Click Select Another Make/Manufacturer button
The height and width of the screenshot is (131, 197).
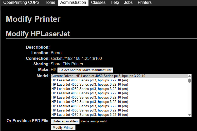coord(85,70)
